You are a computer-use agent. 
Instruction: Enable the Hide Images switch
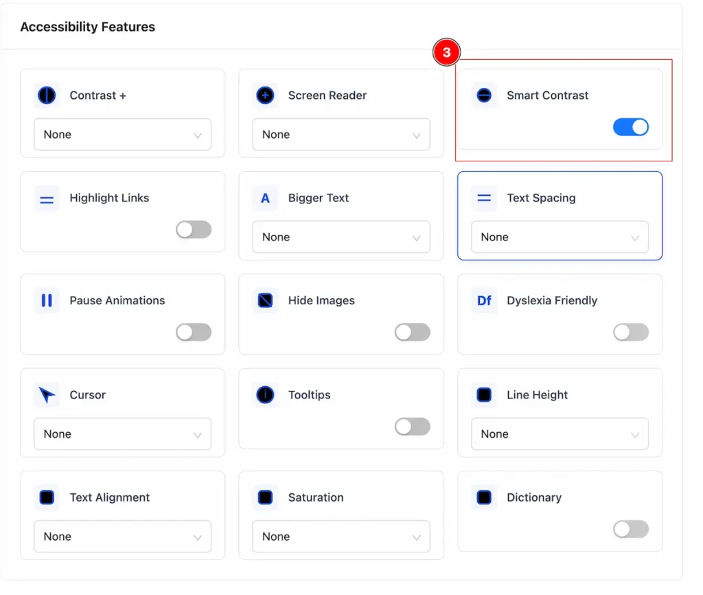click(412, 332)
